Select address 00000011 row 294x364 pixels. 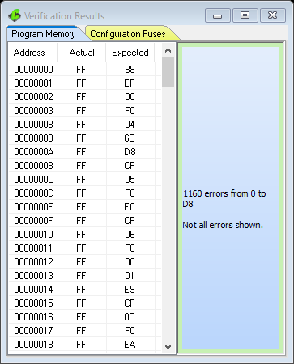coord(85,248)
